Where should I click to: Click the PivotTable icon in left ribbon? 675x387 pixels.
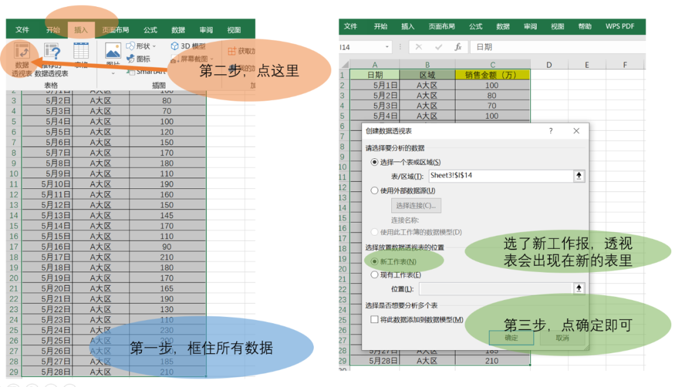[21, 52]
